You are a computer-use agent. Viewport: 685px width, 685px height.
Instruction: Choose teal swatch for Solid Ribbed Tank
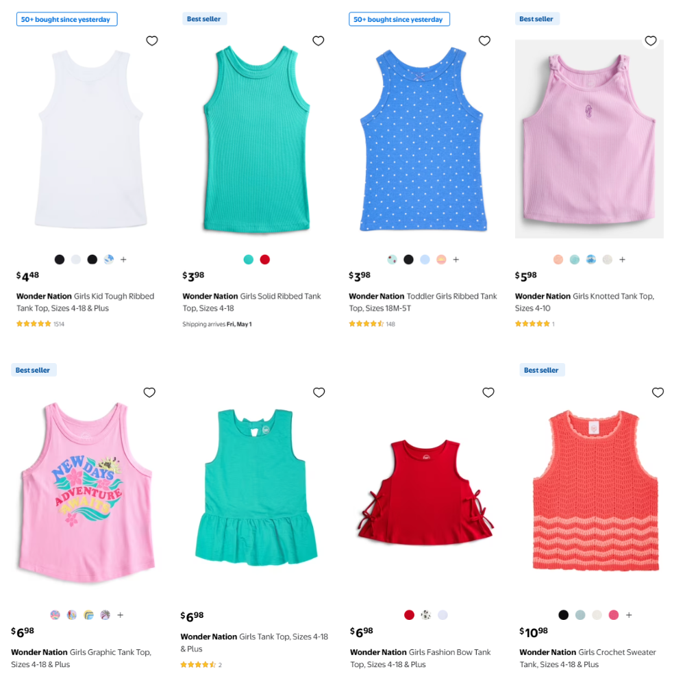pos(249,260)
